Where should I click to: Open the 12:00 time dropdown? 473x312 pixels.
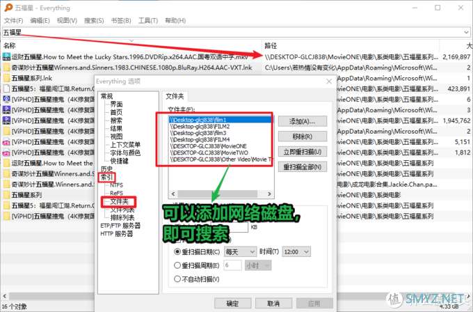click(296, 251)
